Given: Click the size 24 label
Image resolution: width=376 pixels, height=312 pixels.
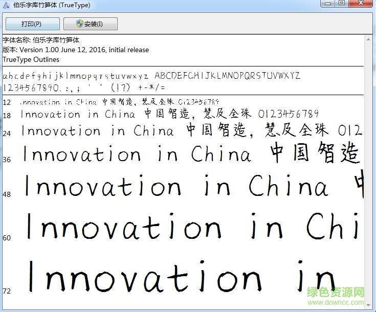Looking at the screenshot, I should (x=7, y=133).
